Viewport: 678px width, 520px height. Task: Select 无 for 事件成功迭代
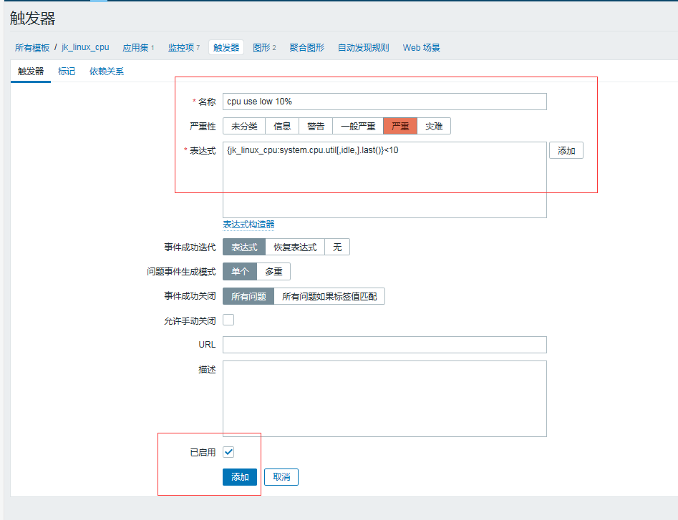click(336, 247)
